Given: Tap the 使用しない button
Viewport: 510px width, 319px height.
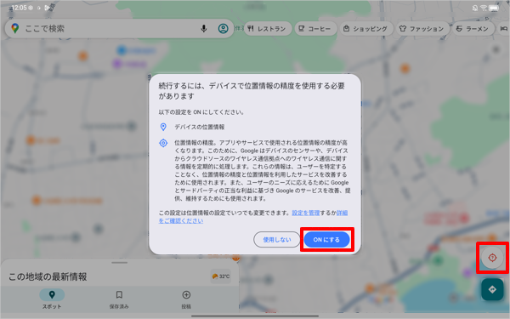Looking at the screenshot, I should tap(277, 240).
